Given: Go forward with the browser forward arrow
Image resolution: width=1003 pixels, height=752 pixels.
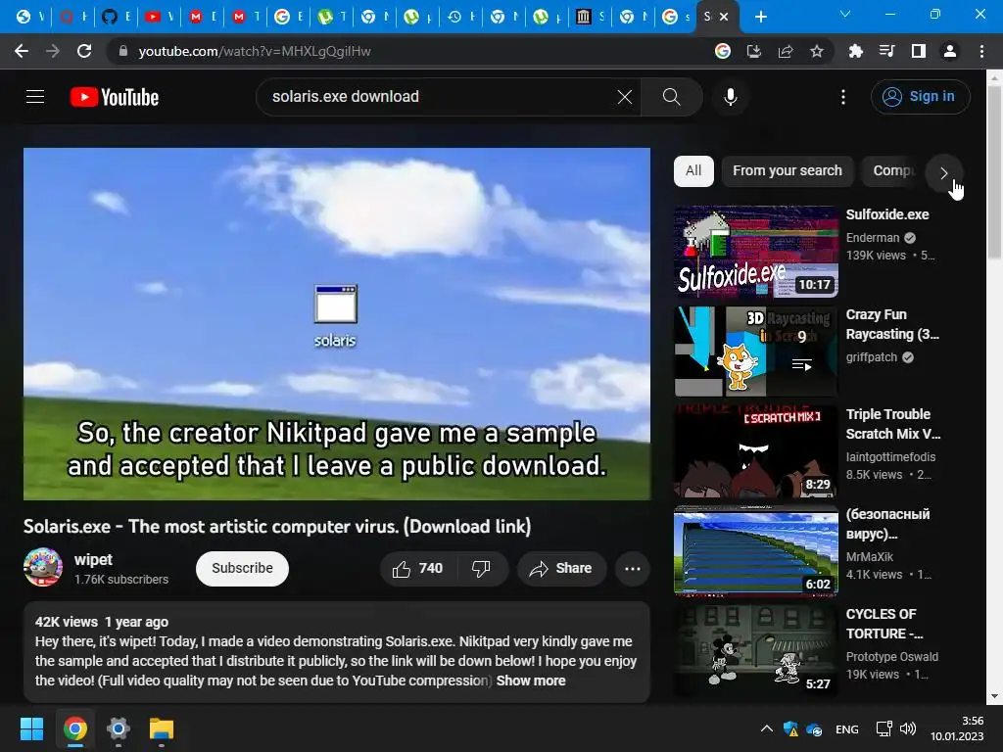Looking at the screenshot, I should (53, 51).
